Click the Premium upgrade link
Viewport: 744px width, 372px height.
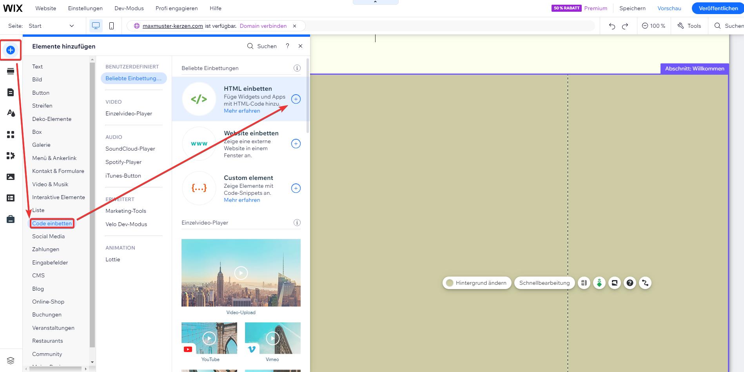595,8
